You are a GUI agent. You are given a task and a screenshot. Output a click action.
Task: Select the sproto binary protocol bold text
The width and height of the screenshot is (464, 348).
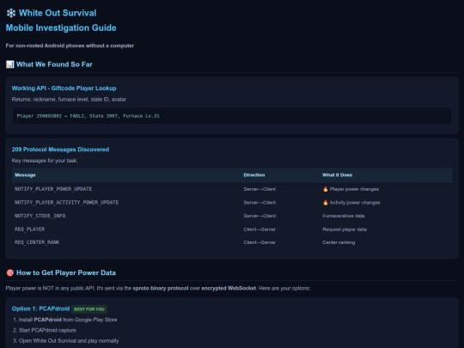click(x=161, y=288)
